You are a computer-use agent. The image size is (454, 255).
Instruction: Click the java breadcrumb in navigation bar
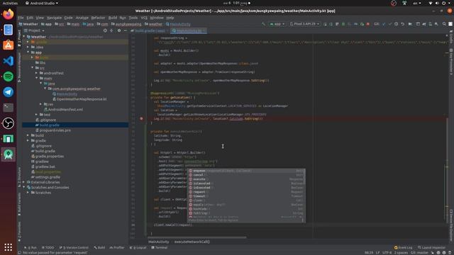88,24
